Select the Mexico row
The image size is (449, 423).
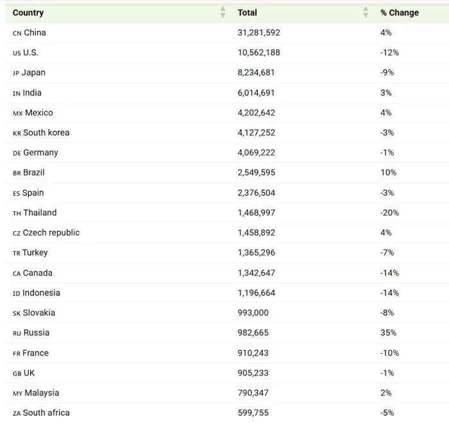(227, 112)
